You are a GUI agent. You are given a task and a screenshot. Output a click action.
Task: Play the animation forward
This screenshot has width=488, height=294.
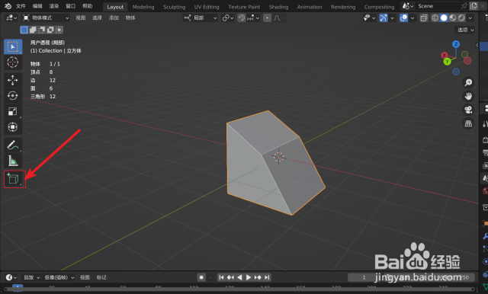click(249, 277)
